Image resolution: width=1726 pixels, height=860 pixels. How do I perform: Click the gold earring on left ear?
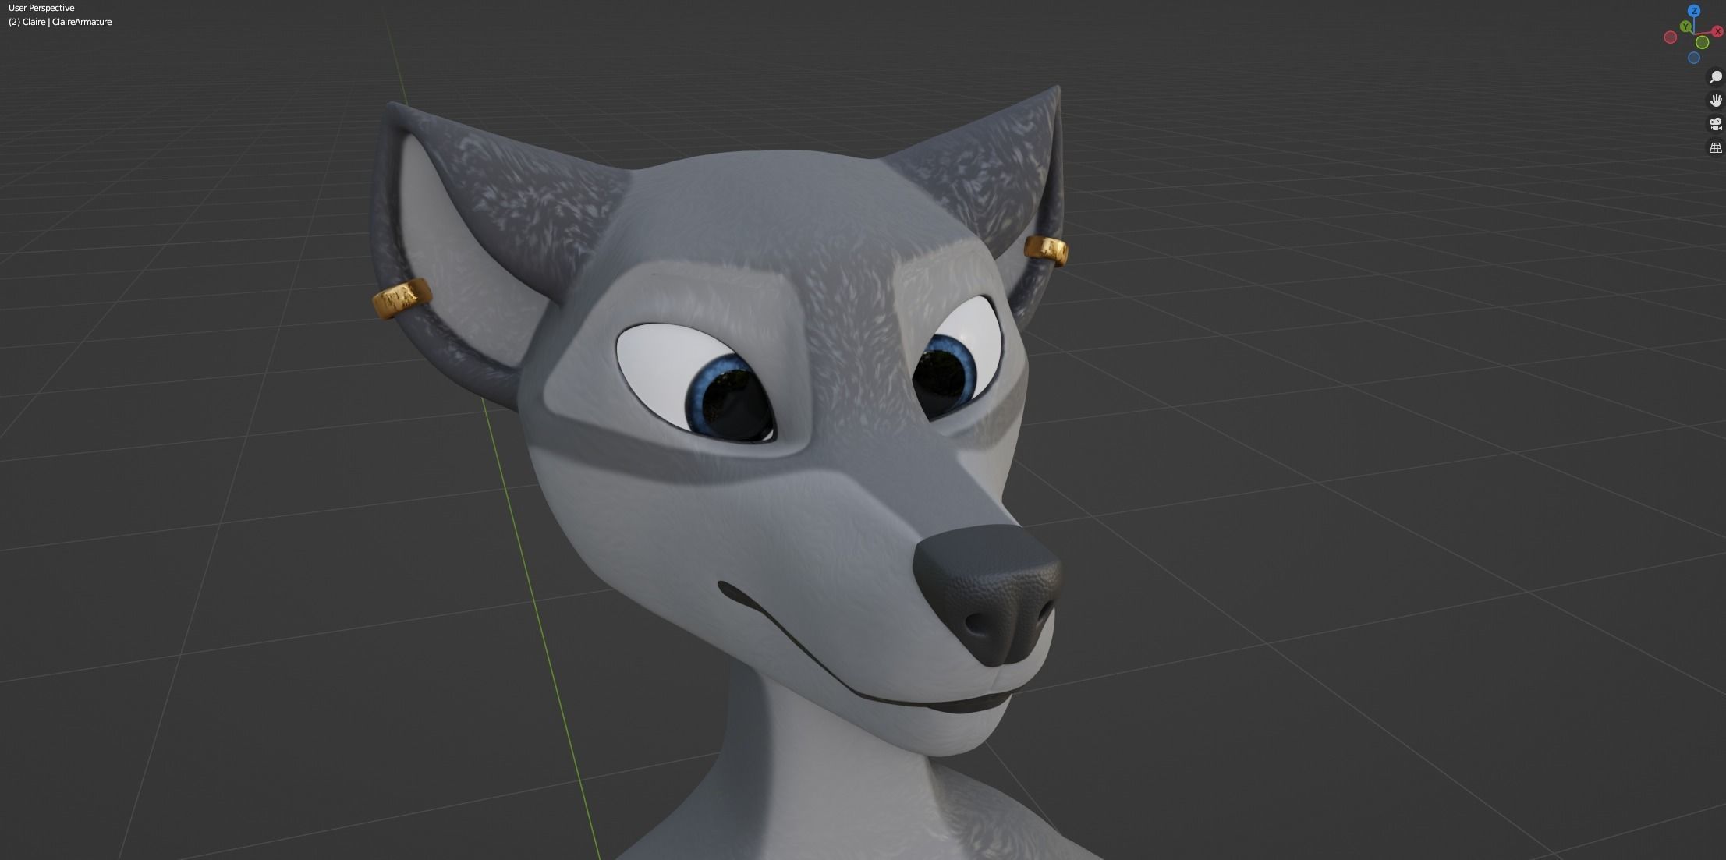tap(402, 299)
